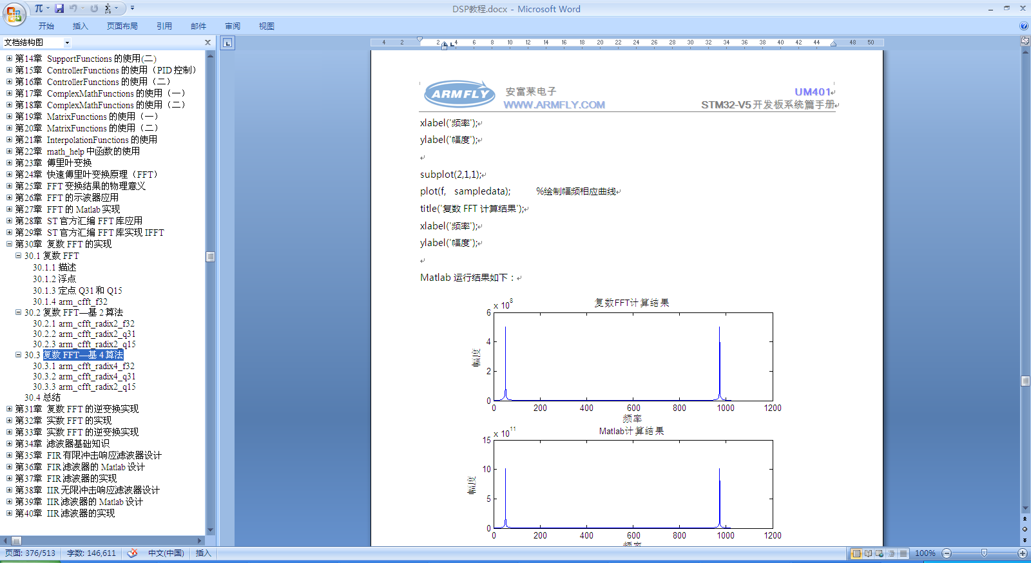
Task: Select 第23章 傅里叶变换 in document map
Action: (x=53, y=163)
